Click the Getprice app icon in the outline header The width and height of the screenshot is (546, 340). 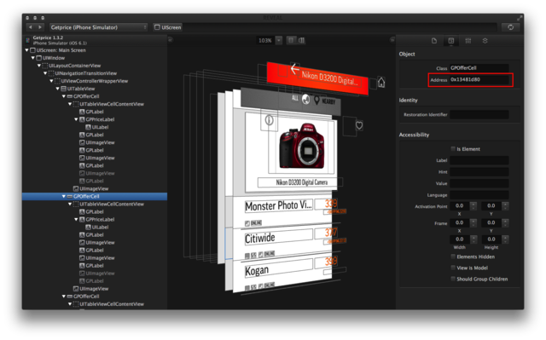pyautogui.click(x=28, y=40)
